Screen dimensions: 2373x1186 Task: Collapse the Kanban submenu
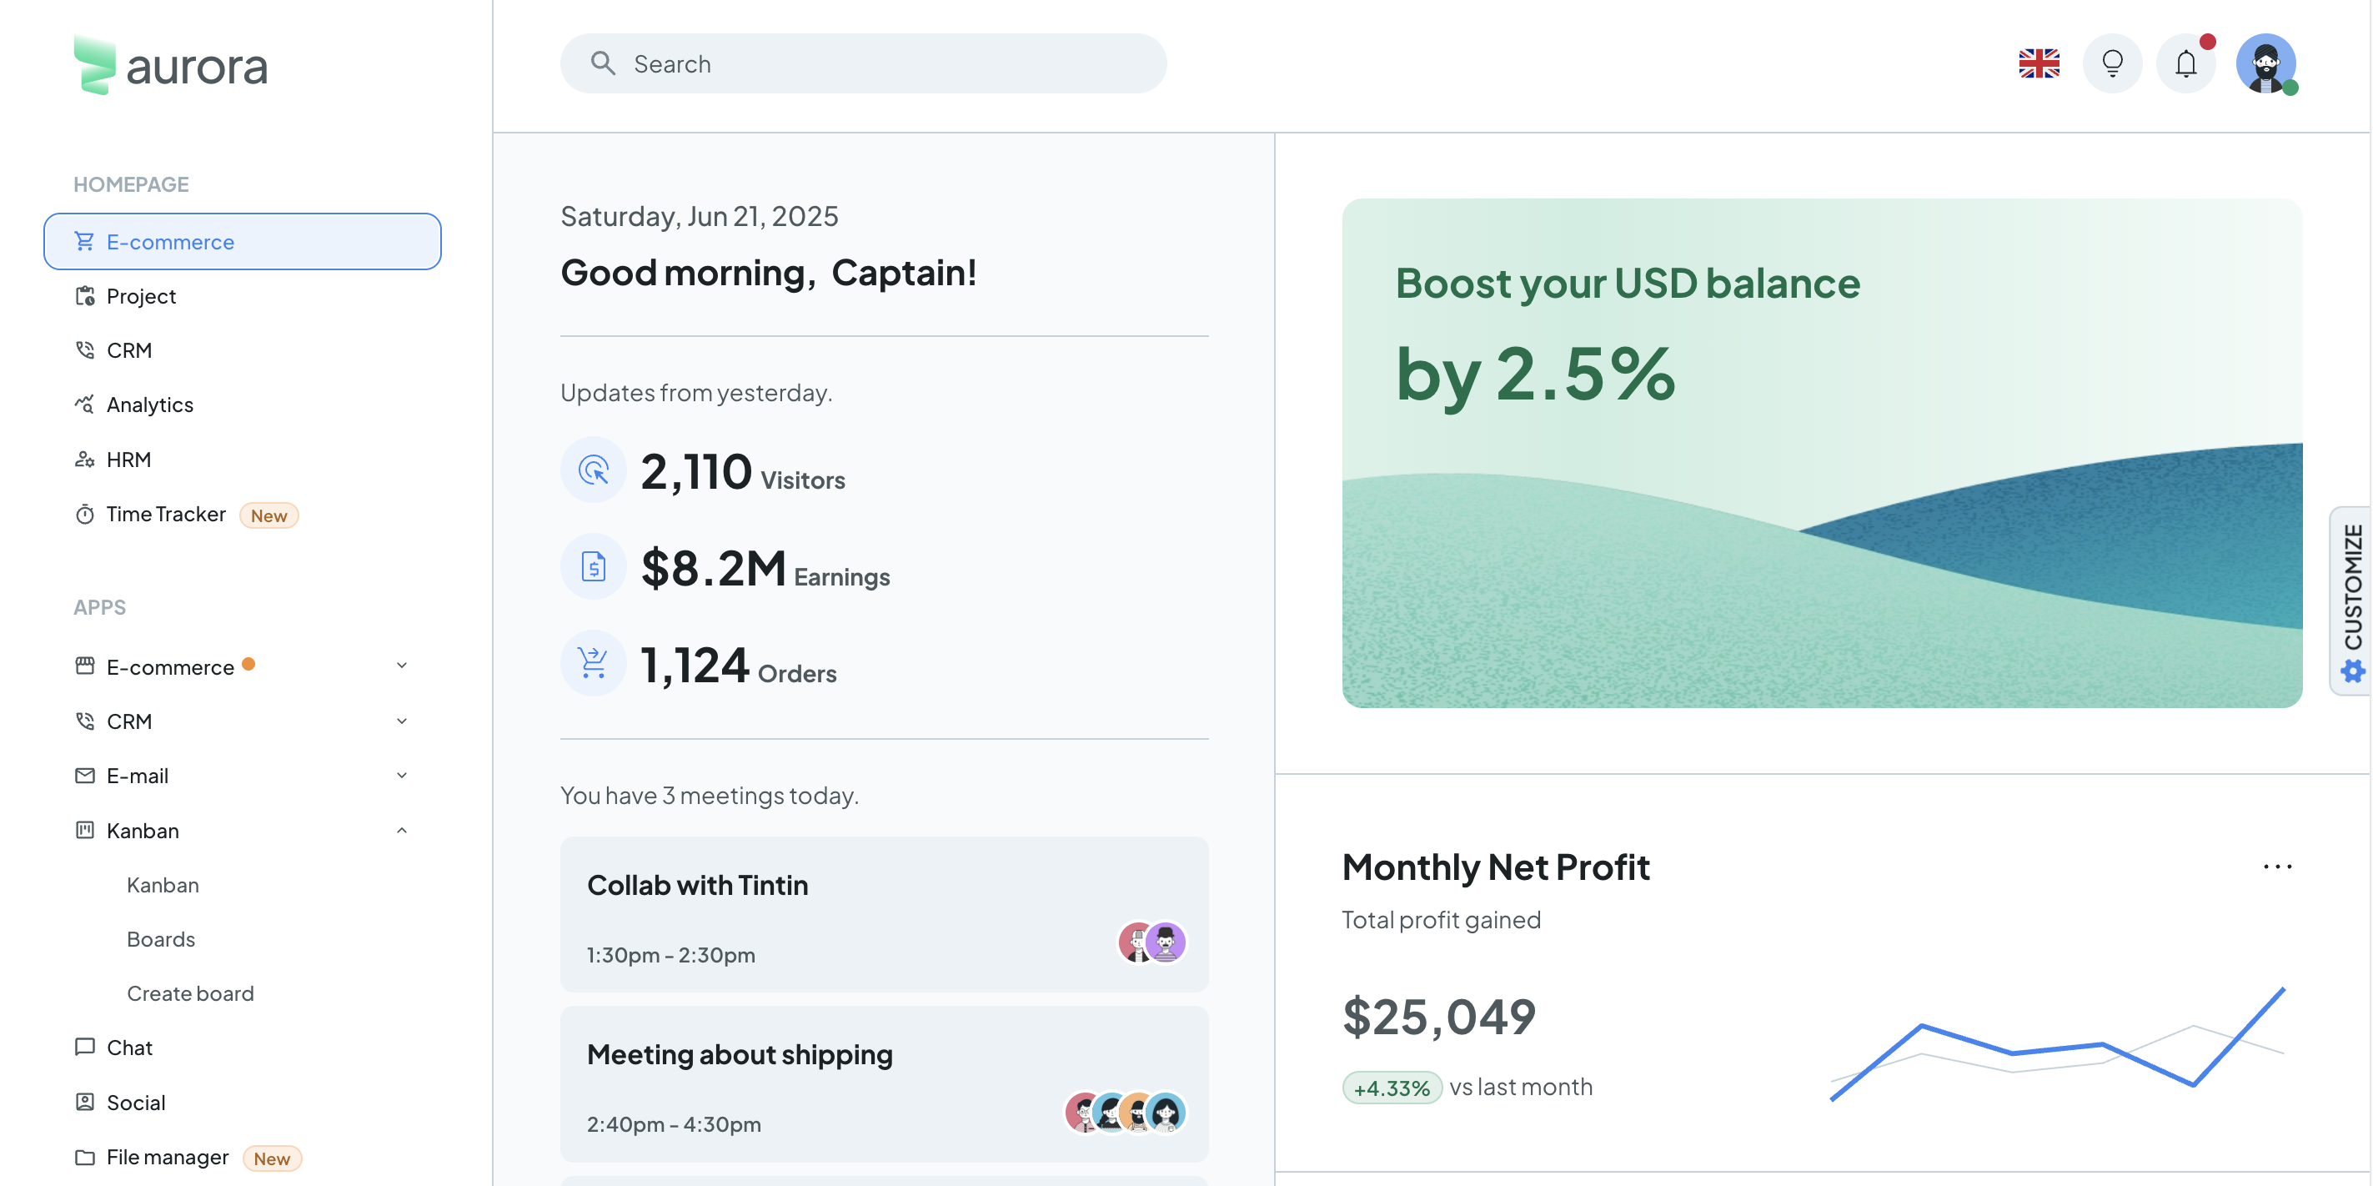click(402, 831)
